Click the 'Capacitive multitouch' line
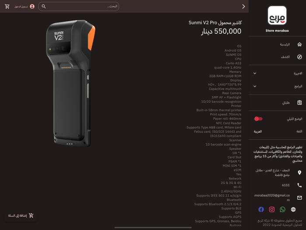Screen dimensions: 306x230 (225, 89)
